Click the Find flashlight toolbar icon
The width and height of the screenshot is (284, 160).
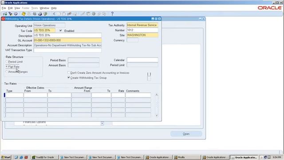coord(10,14)
